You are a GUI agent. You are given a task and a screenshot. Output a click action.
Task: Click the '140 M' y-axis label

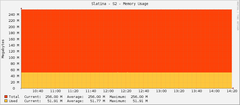tap(14, 45)
